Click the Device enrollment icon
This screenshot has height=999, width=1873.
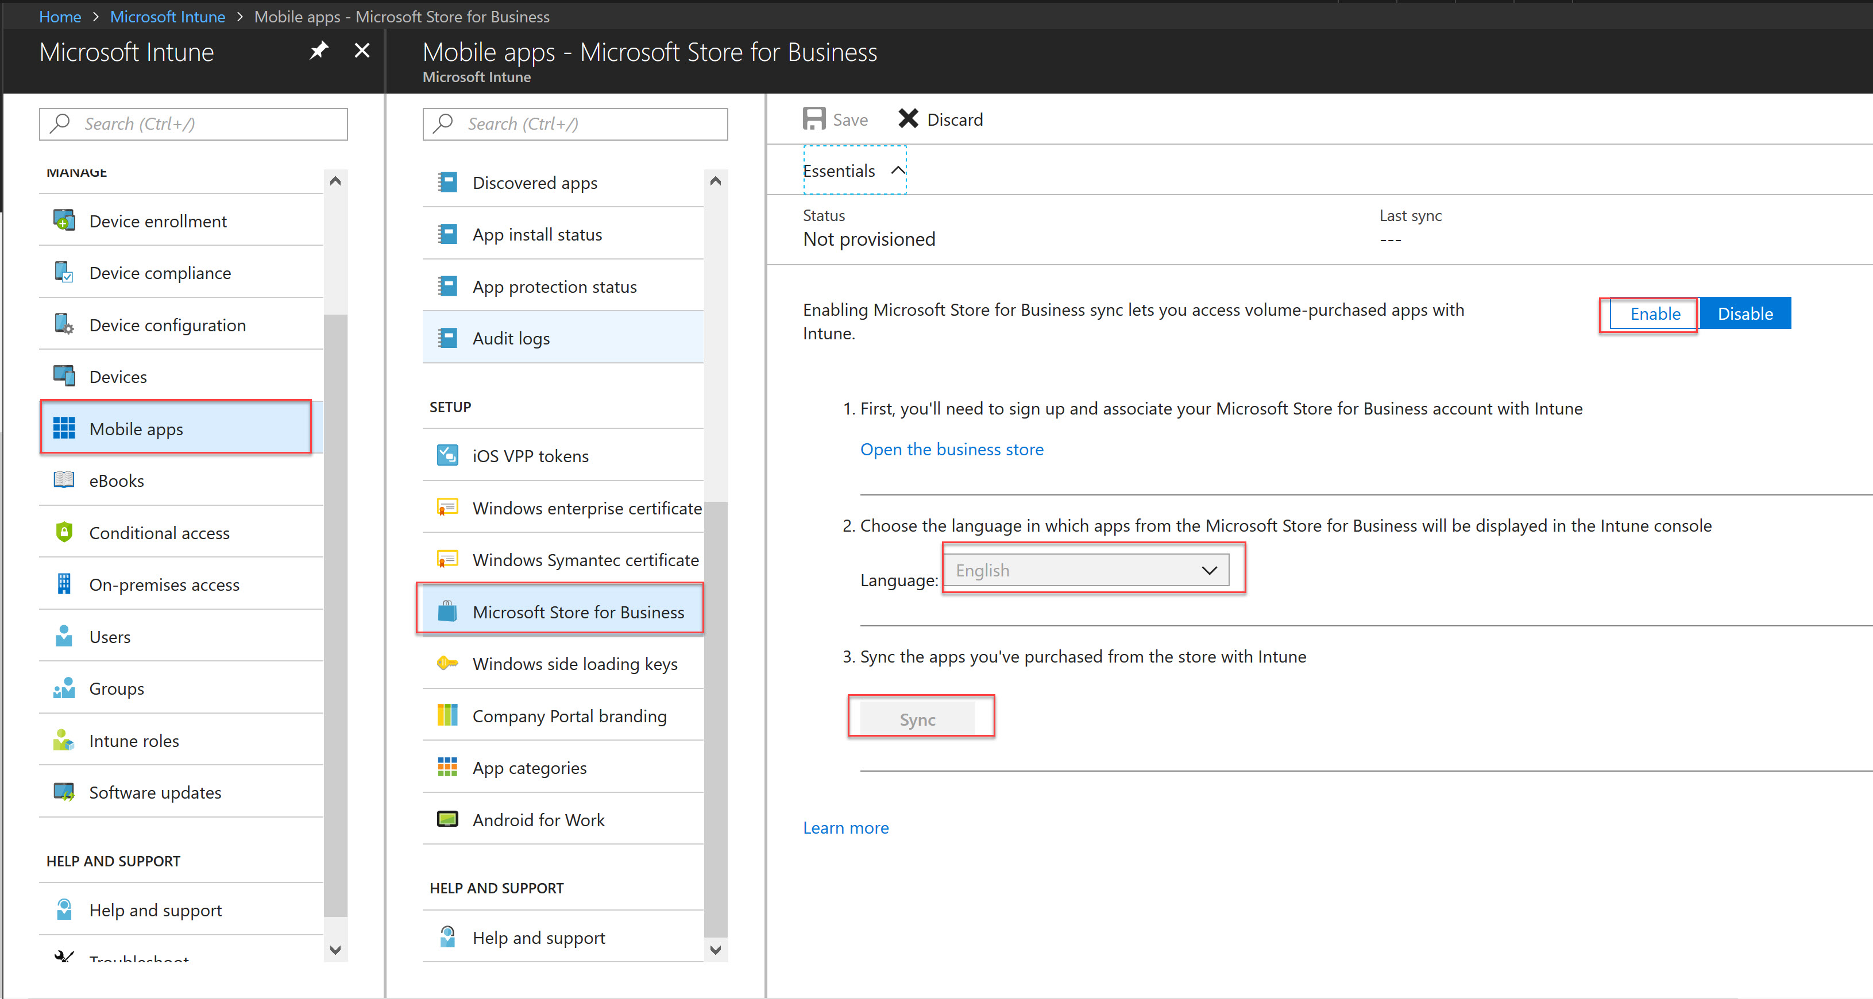64,219
